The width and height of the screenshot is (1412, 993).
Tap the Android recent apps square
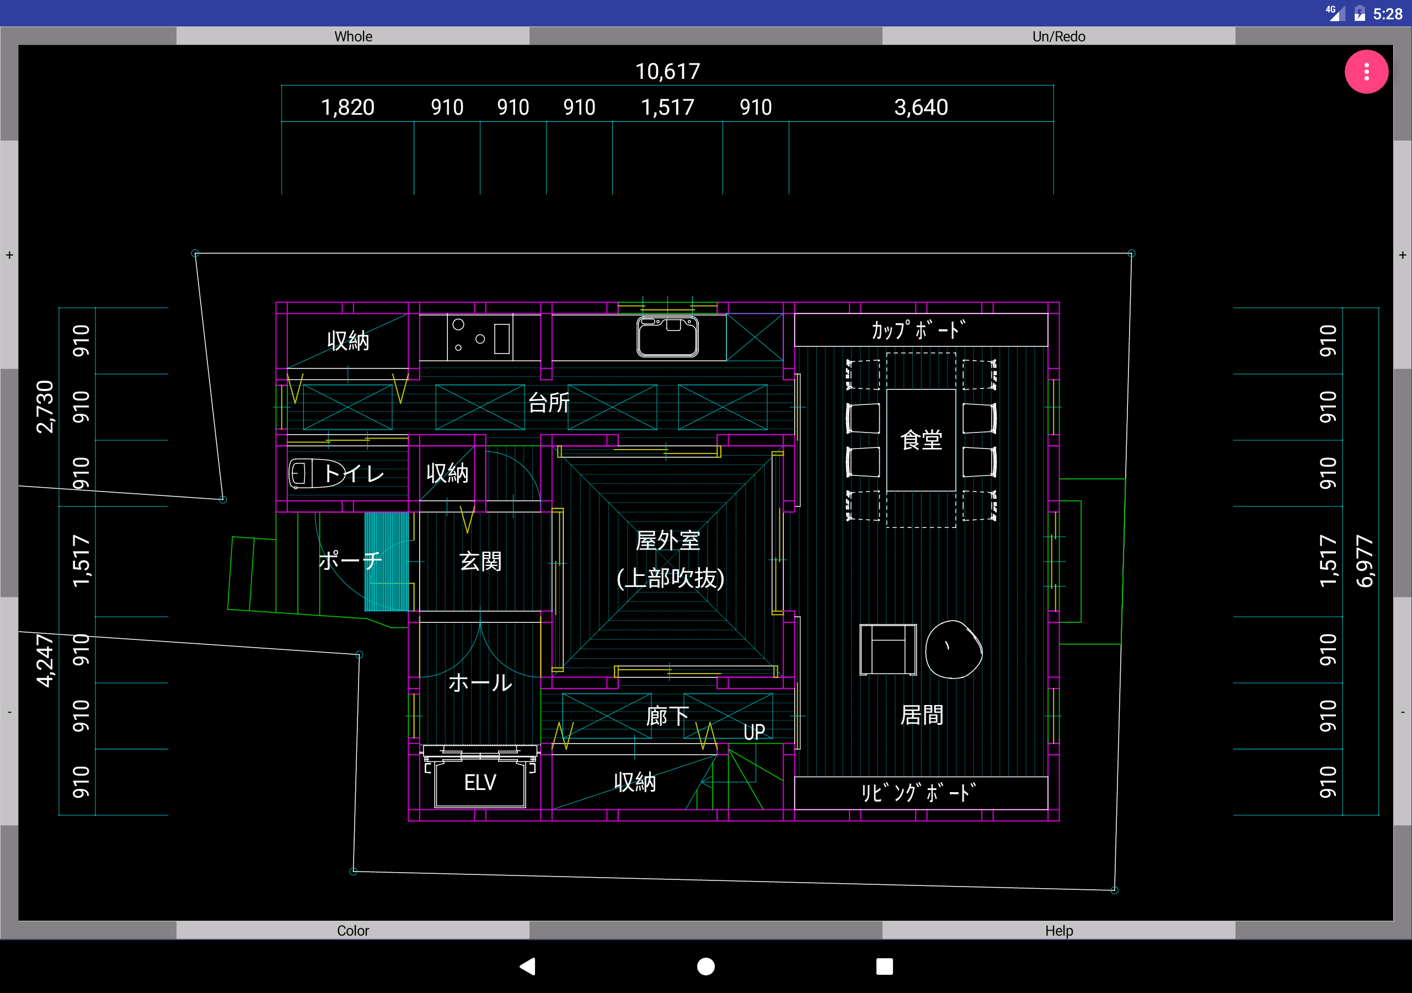884,966
